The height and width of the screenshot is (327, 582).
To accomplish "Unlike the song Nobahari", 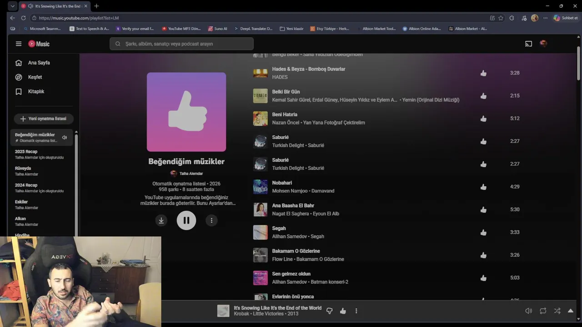I will pos(483,187).
